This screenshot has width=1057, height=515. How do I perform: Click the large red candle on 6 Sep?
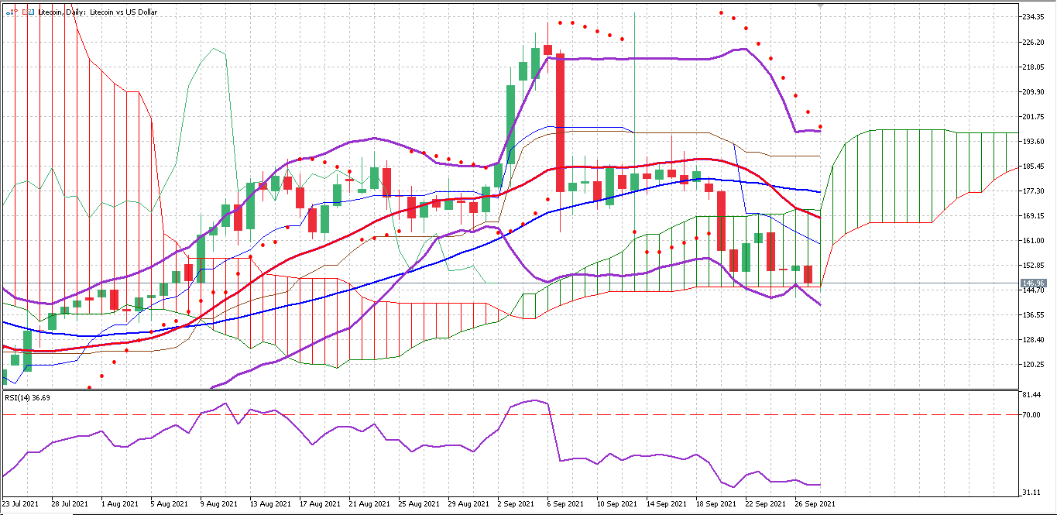[x=560, y=122]
